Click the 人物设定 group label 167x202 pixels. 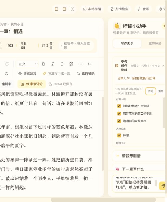(x=121, y=129)
